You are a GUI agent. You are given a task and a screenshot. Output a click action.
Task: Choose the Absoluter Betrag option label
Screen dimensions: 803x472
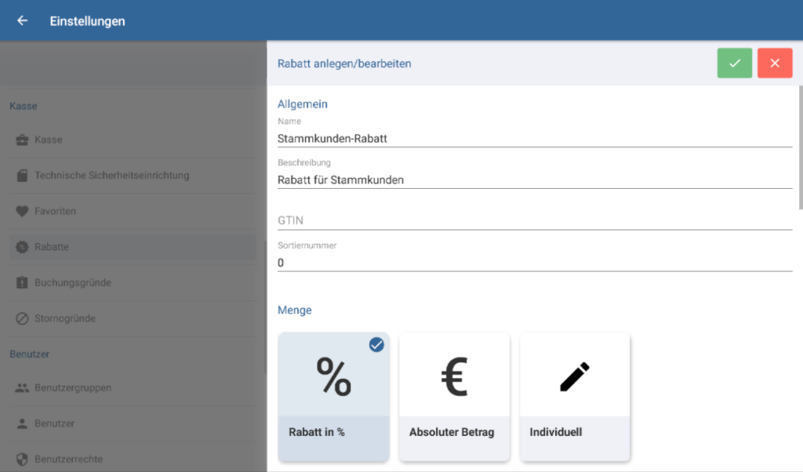[452, 432]
